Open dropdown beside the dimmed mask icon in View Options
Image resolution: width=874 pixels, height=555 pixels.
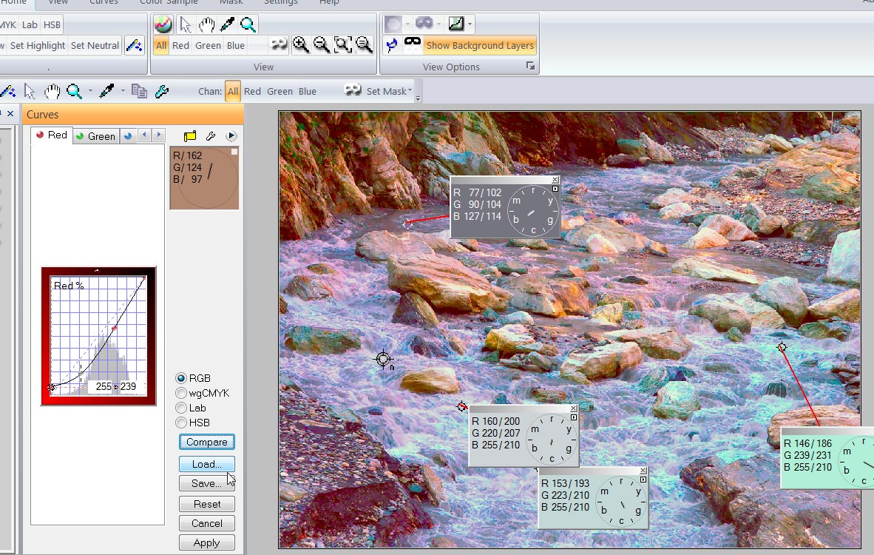[x=438, y=24]
